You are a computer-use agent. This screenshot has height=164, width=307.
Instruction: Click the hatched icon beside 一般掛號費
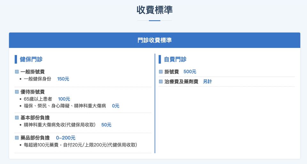coord(17,72)
